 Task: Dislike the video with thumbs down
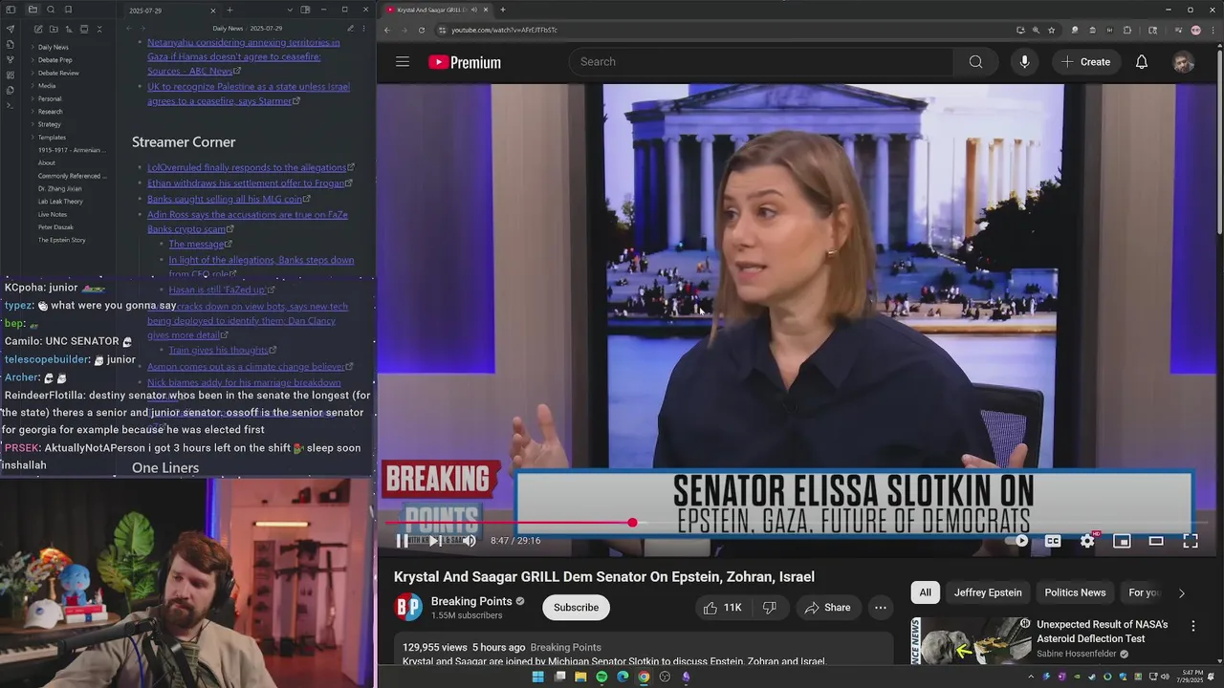click(x=769, y=608)
